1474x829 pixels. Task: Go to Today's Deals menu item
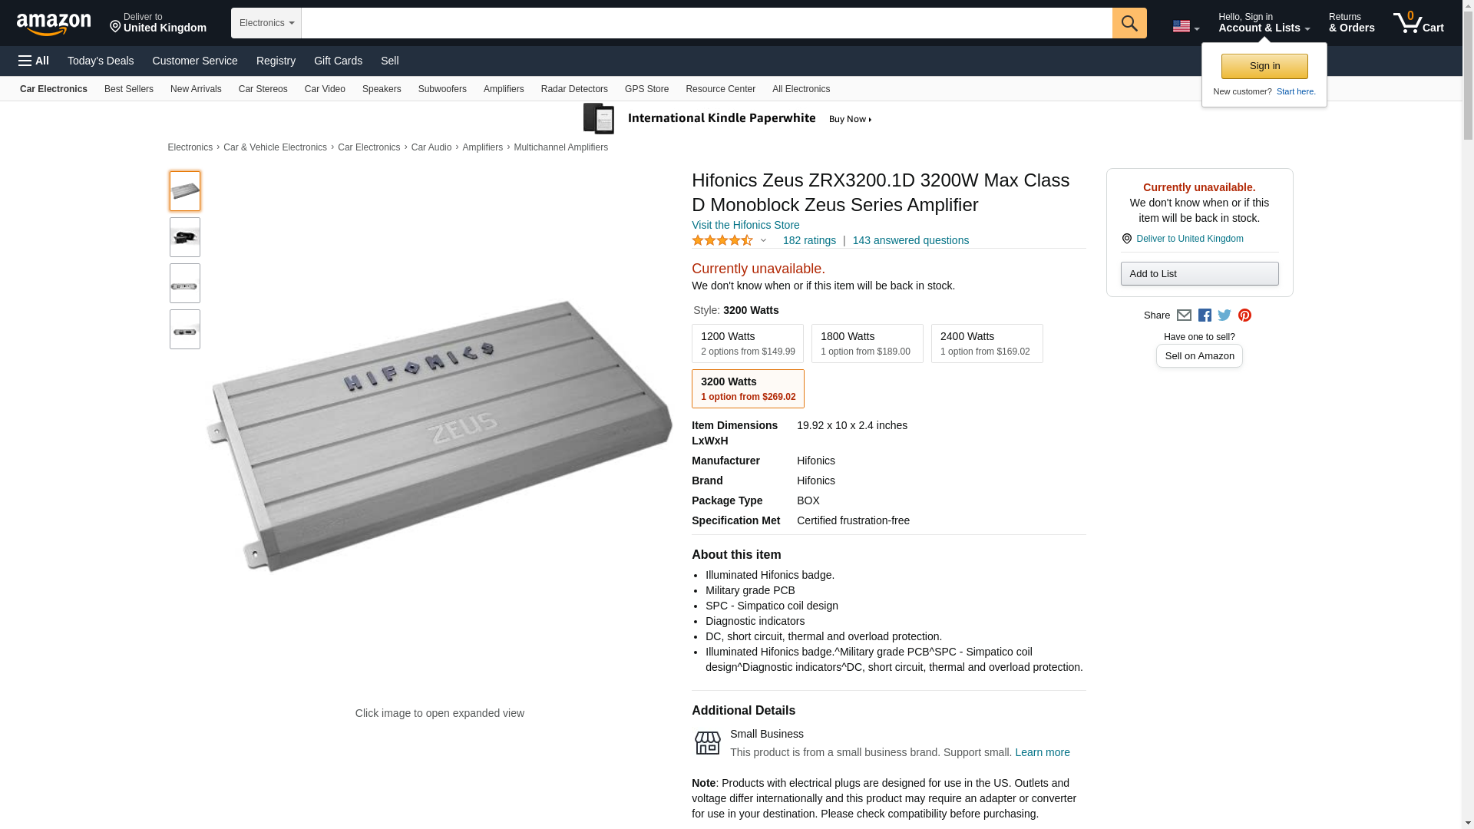(x=101, y=61)
